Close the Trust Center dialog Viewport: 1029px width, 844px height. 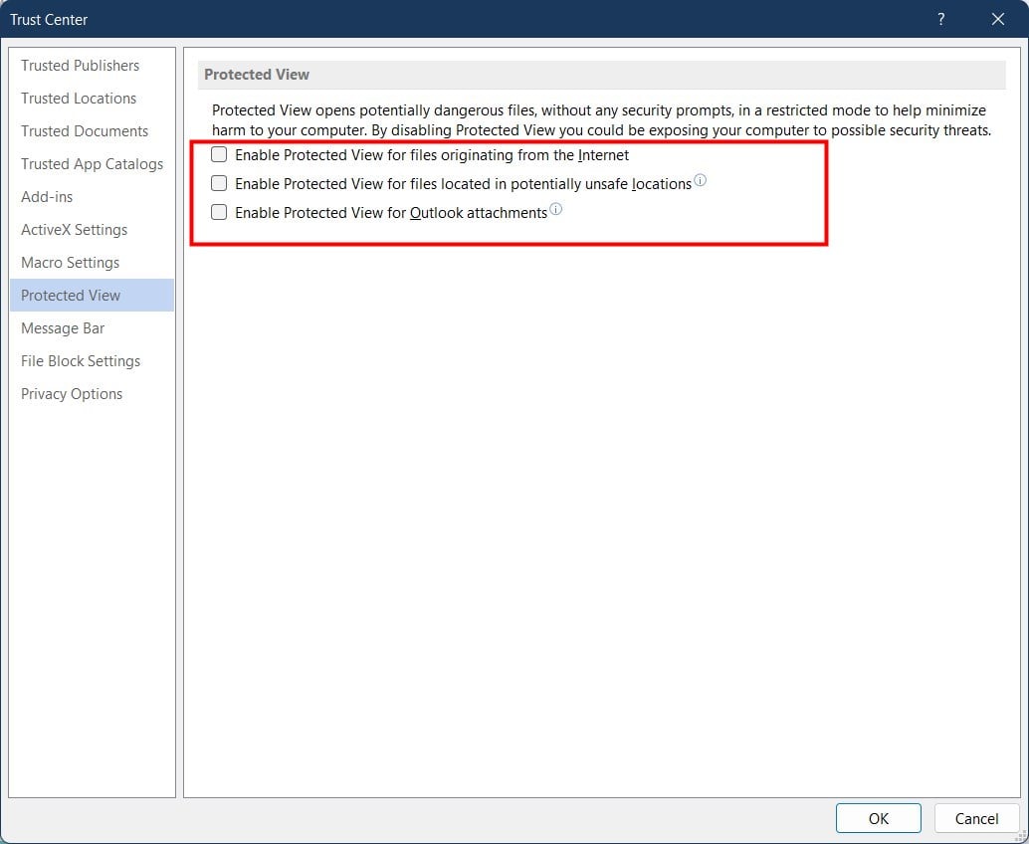[x=998, y=19]
